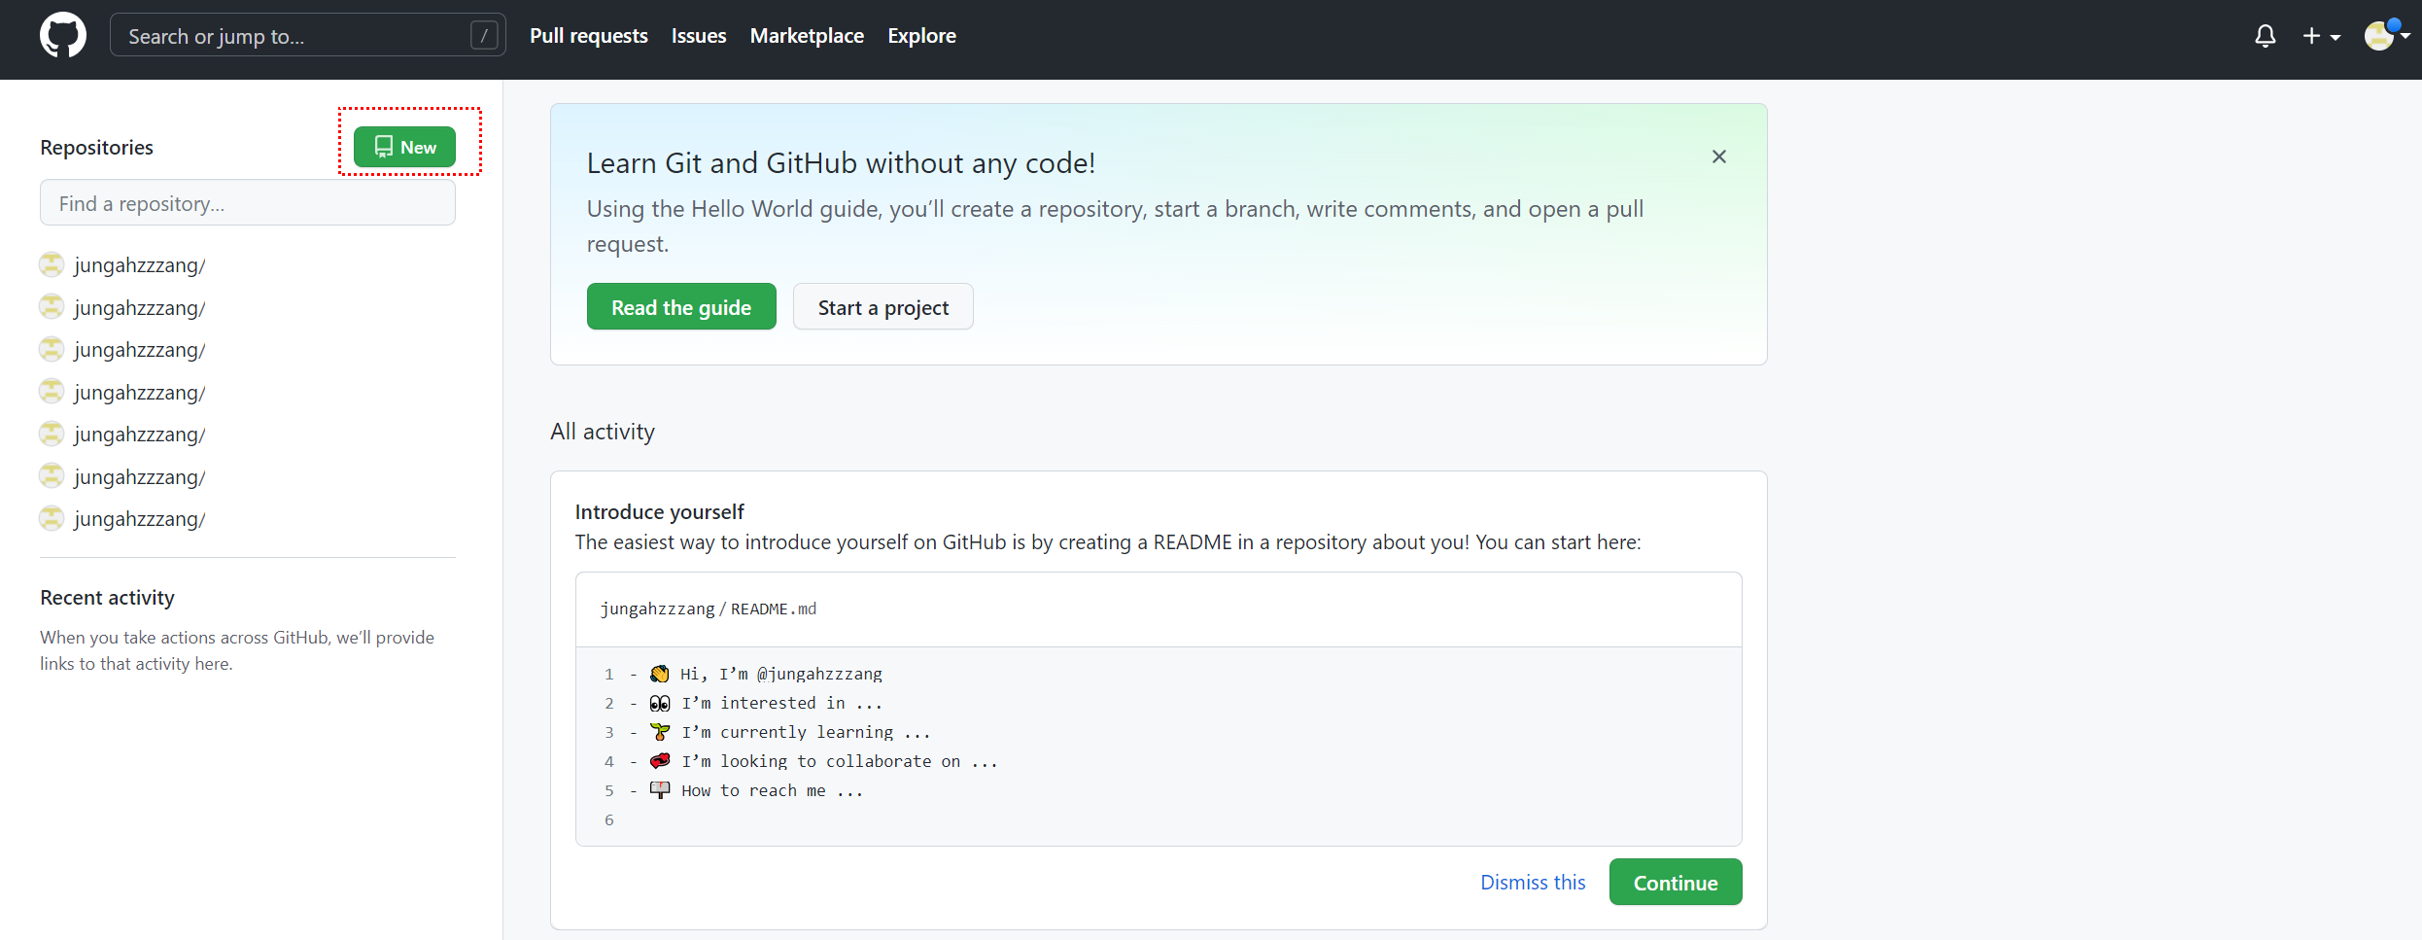
Task: Create a New repository
Action: click(404, 147)
